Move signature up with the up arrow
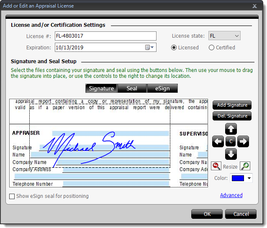 [x=231, y=129]
